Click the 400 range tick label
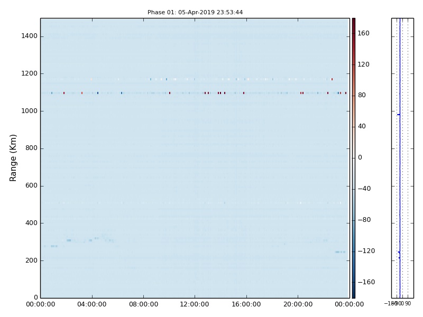Image resolution: width=423 pixels, height=317 pixels. tap(31, 223)
